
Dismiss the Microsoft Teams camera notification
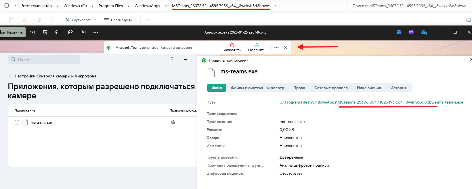[x=286, y=48]
